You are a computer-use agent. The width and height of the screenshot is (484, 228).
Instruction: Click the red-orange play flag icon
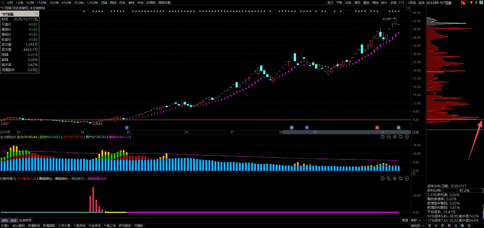pos(472,3)
